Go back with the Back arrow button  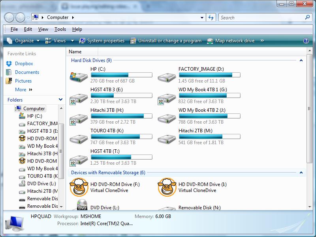coord(9,17)
